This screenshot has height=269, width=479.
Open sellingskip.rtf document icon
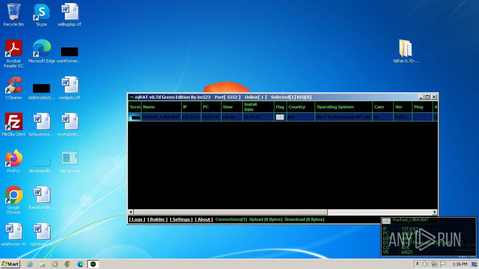(70, 15)
